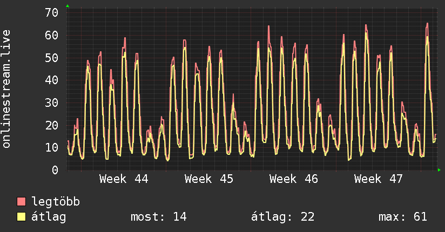The height and width of the screenshot is (232, 445).
Task: Click the Week 44 axis label
Action: pos(124,179)
